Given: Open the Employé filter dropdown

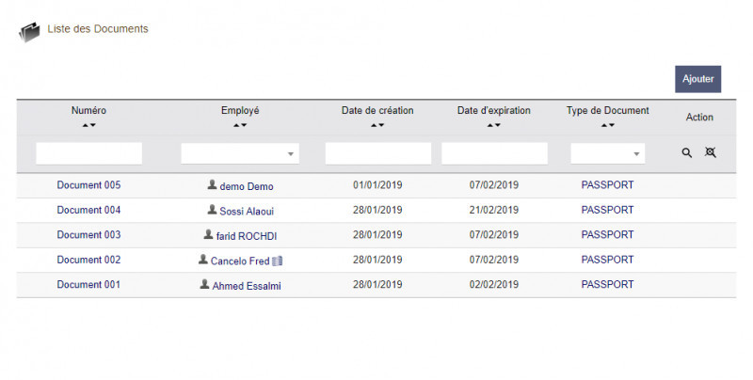Looking at the screenshot, I should click(x=240, y=153).
